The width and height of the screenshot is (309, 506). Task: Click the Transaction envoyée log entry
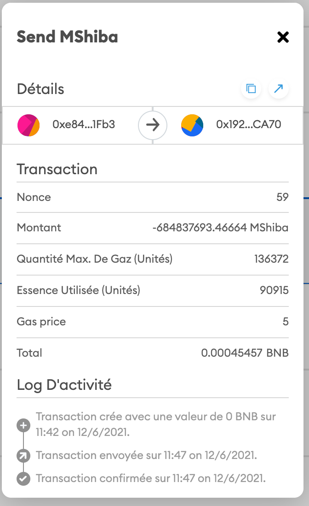[146, 455]
